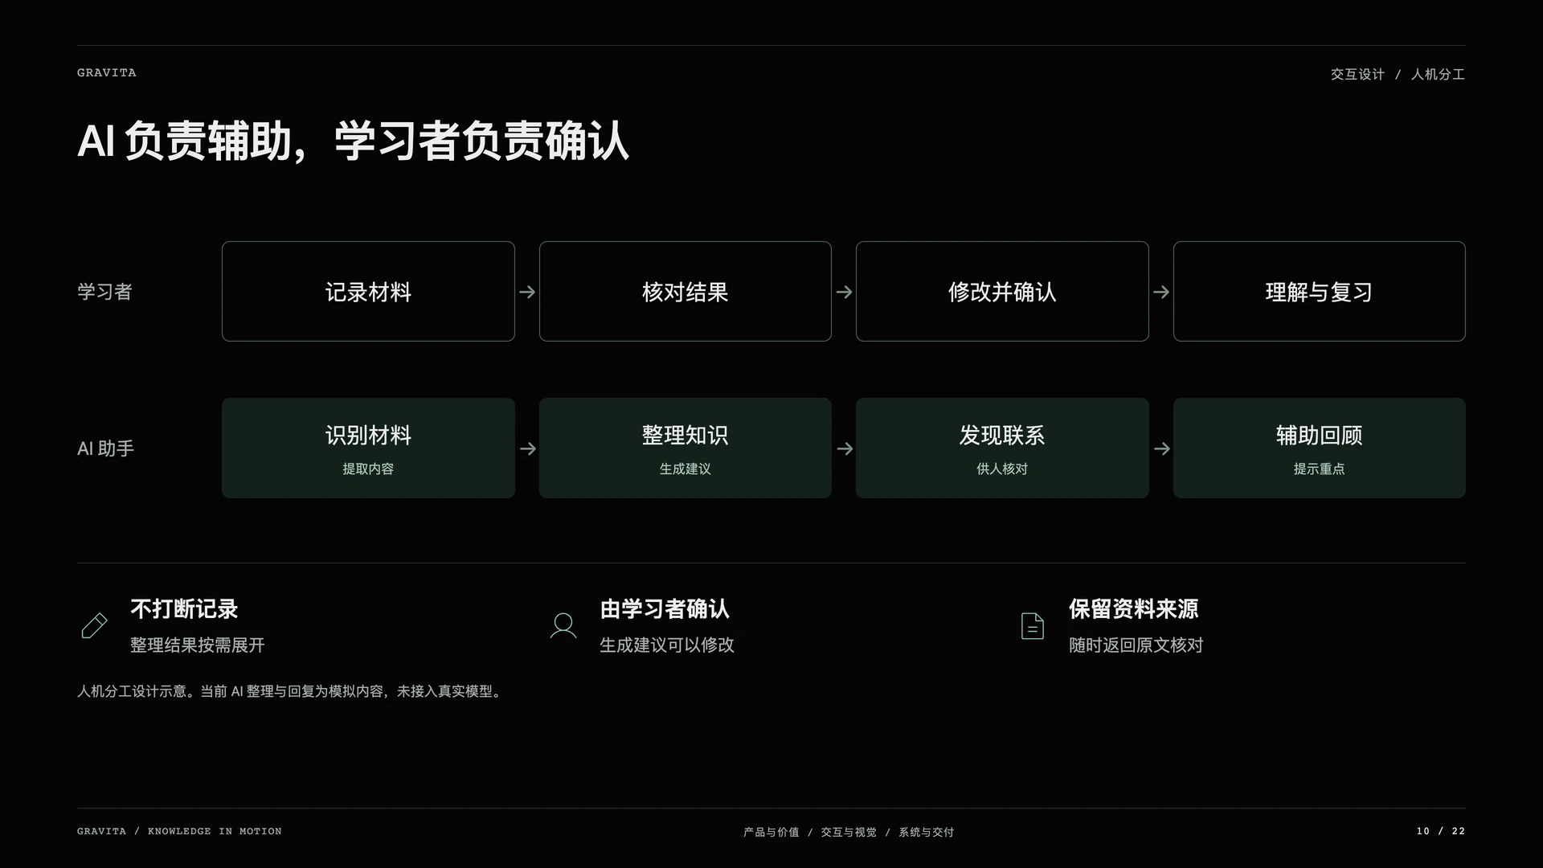Click the 学习者 row label

pos(104,292)
